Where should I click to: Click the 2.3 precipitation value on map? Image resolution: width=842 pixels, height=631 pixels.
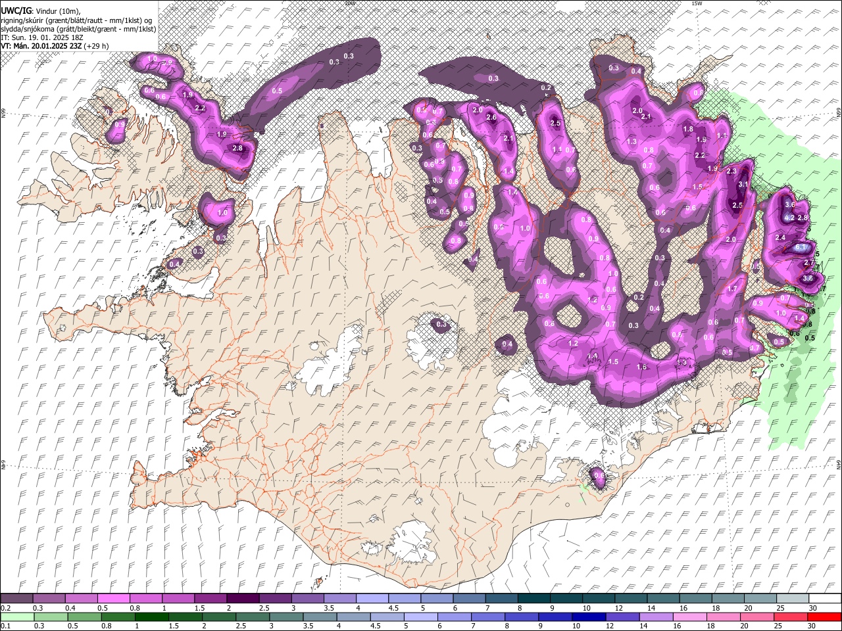click(x=731, y=171)
